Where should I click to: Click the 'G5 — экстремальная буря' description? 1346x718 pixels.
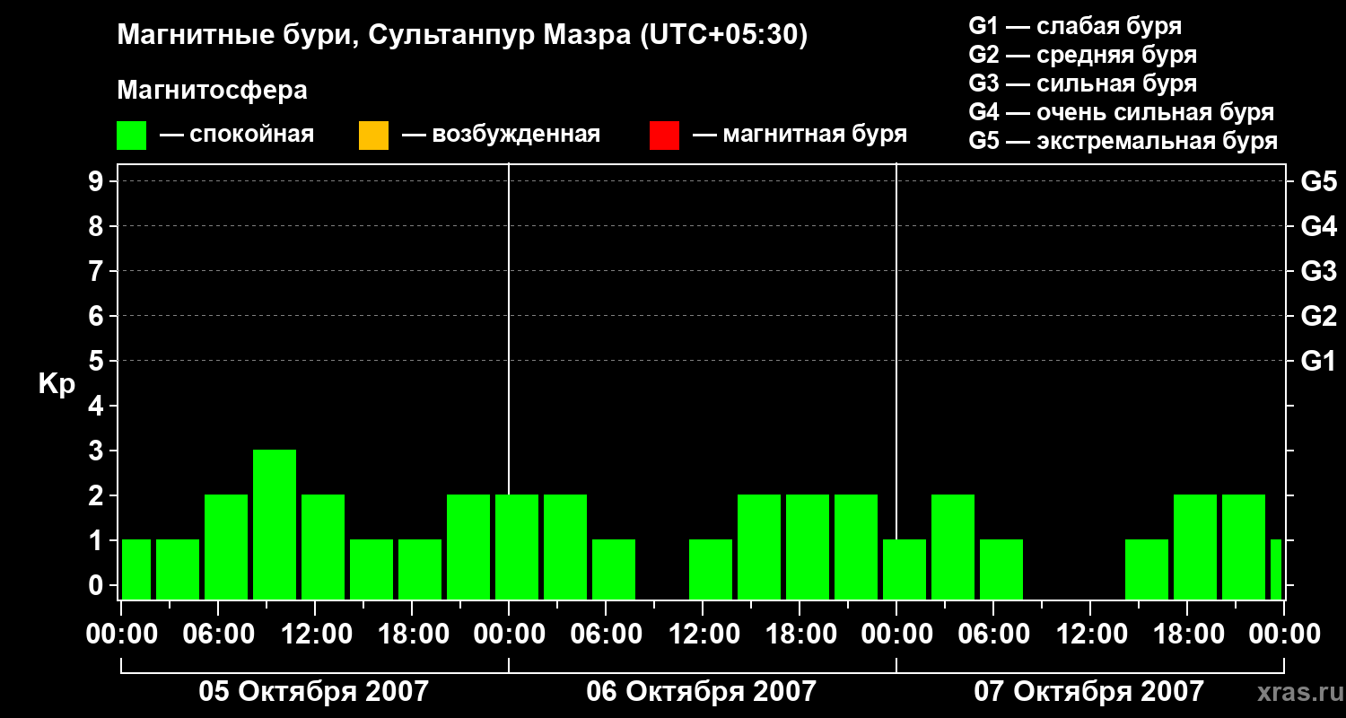tap(1123, 141)
